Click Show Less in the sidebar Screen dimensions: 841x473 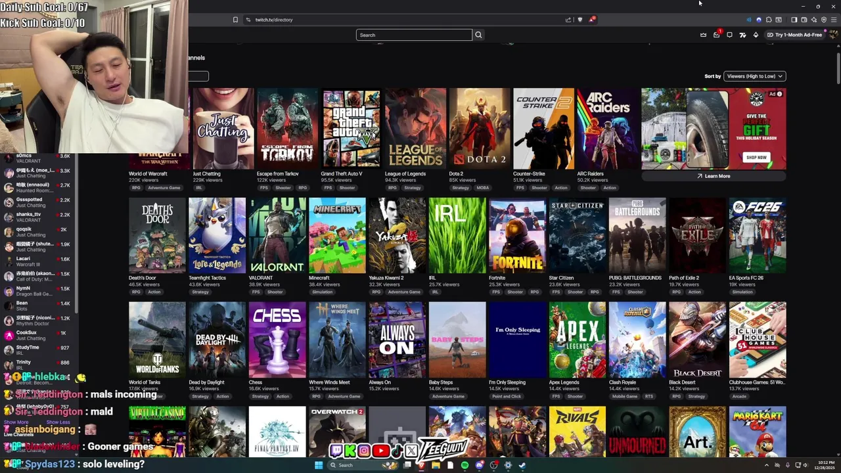click(58, 422)
